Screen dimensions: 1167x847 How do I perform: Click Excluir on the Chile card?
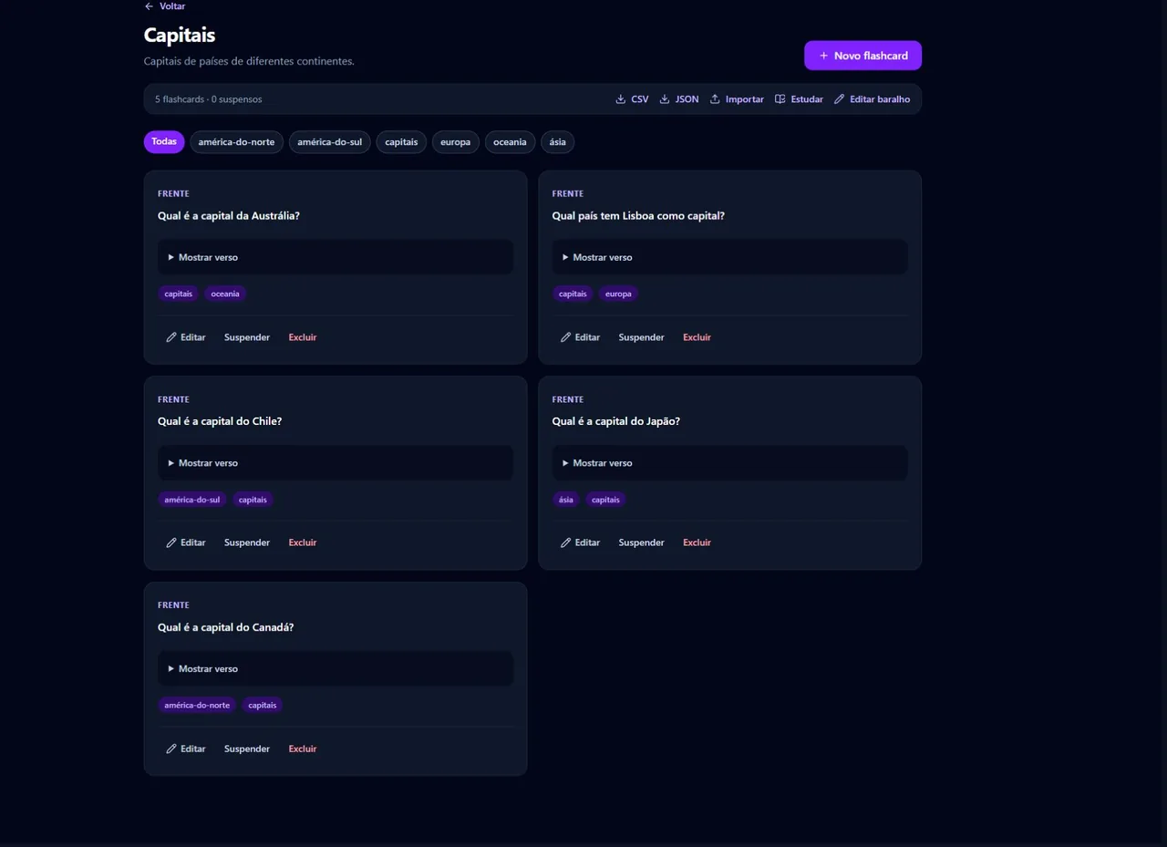click(303, 542)
